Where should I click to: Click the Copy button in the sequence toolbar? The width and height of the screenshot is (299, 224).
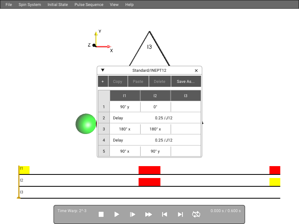118,81
